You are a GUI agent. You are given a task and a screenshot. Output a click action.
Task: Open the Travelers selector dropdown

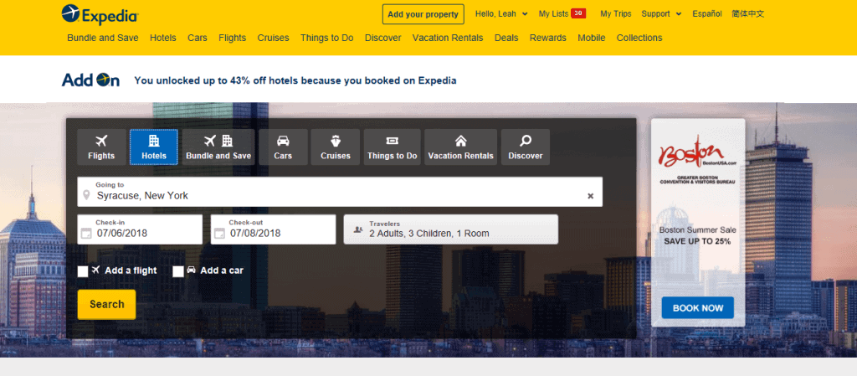click(x=451, y=229)
